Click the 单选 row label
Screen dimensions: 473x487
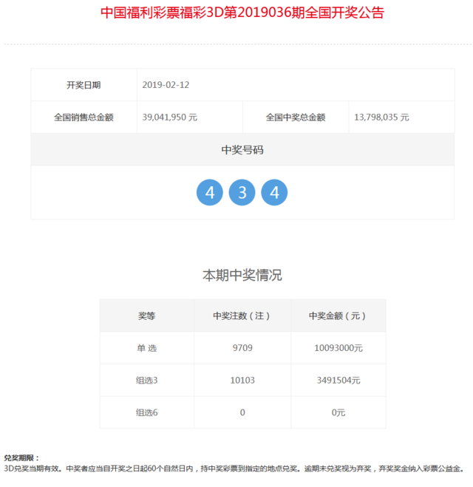[147, 348]
